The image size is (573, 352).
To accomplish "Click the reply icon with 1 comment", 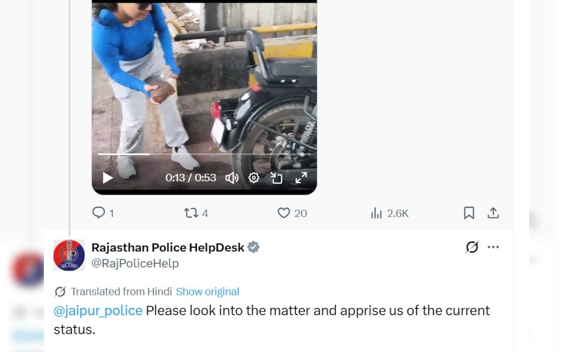I will pyautogui.click(x=99, y=213).
